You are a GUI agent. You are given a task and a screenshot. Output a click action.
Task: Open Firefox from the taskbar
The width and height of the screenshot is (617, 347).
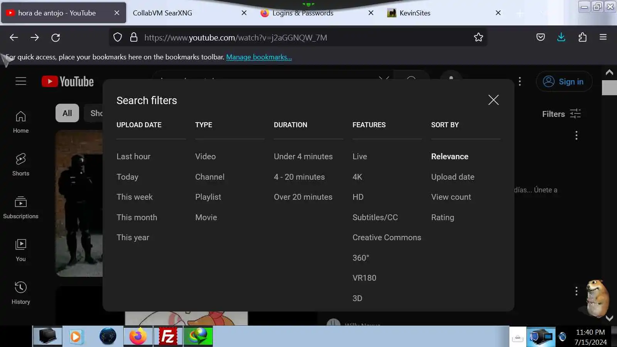[138, 336]
